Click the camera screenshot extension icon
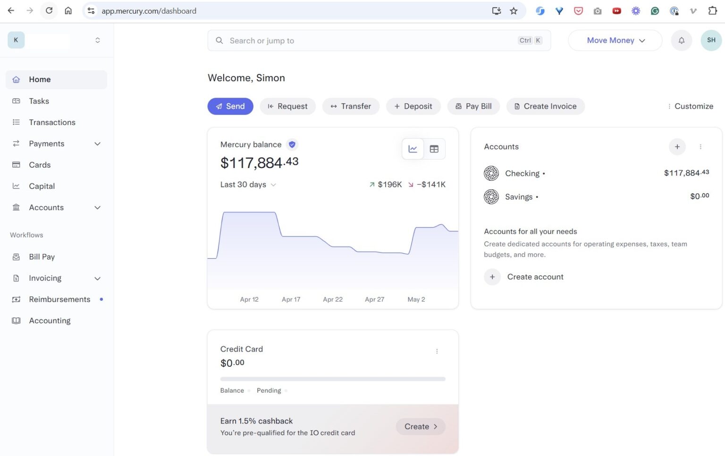Viewport: 725px width, 456px height. coord(598,11)
